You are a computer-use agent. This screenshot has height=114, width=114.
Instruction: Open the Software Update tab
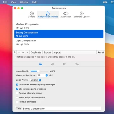tap(82, 15)
